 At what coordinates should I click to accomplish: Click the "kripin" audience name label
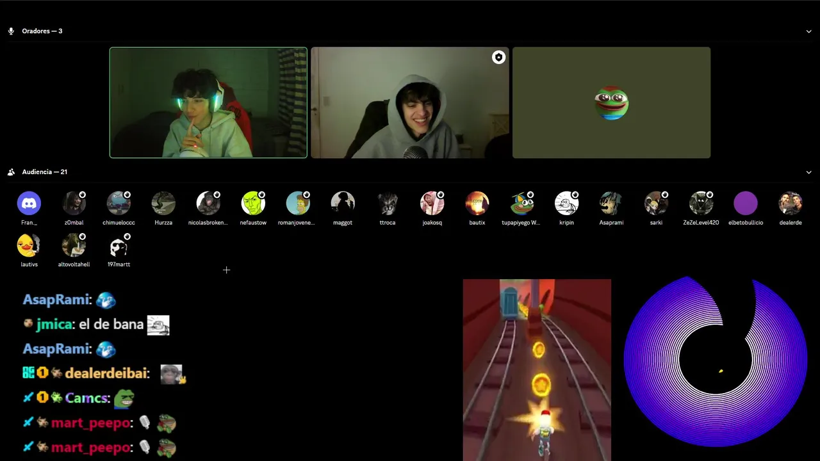[566, 223]
